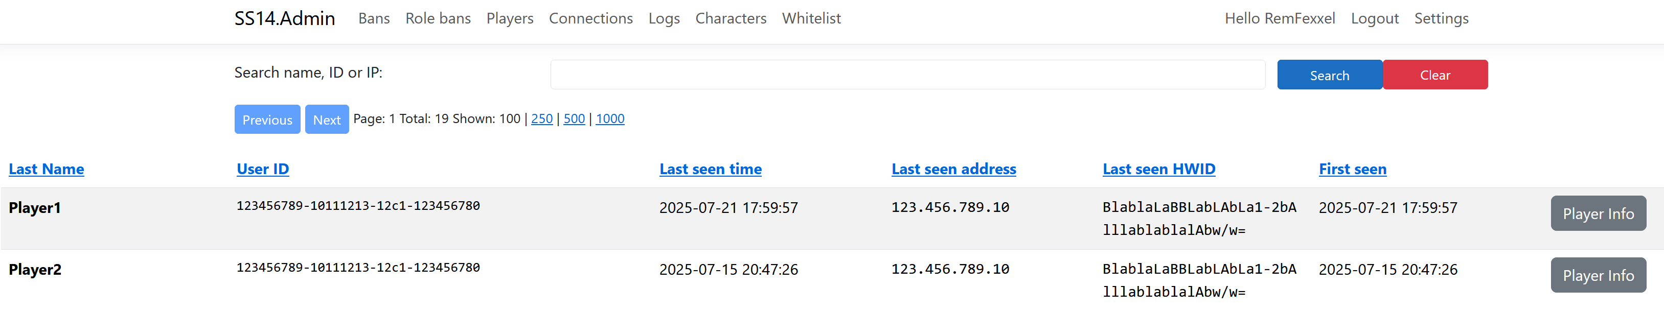
Task: Open Settings in top navigation
Action: pos(1441,19)
